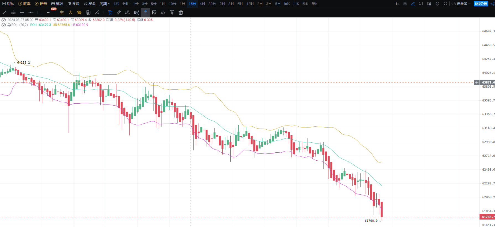
Task: Click the ruler measurement tool
Action: point(119,12)
